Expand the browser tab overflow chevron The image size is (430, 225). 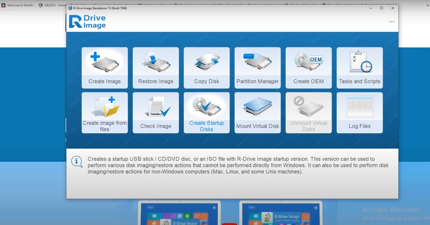[428, 5]
